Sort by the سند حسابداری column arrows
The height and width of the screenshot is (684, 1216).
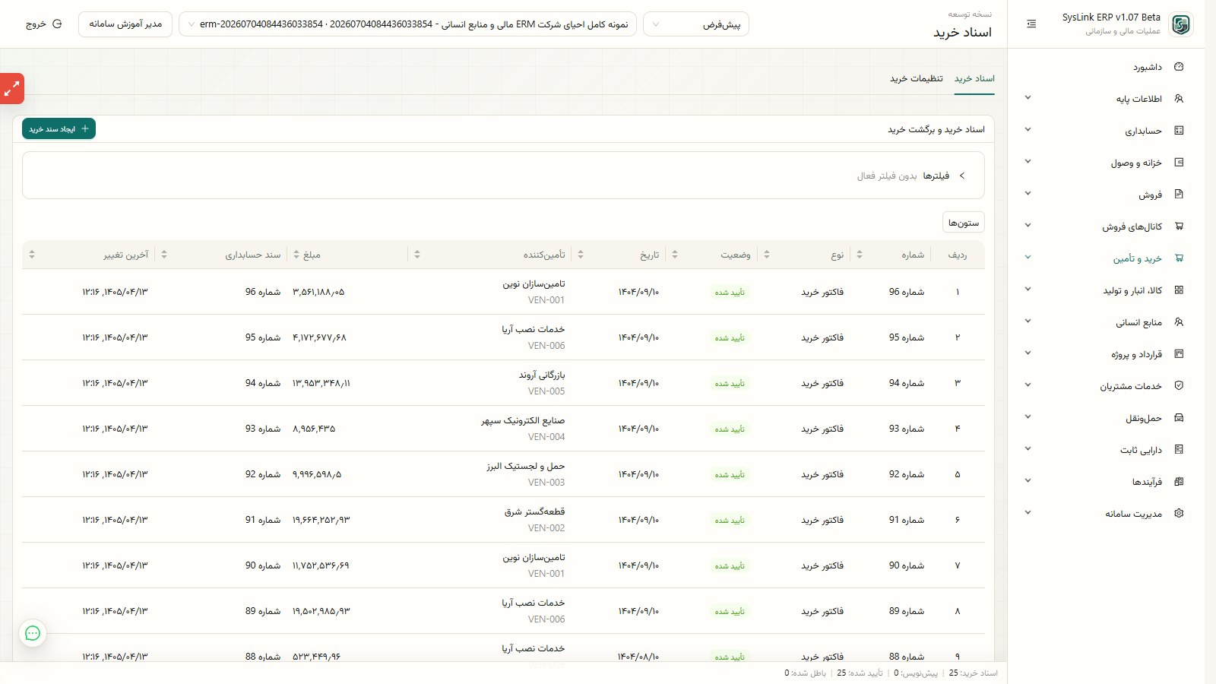(x=164, y=255)
